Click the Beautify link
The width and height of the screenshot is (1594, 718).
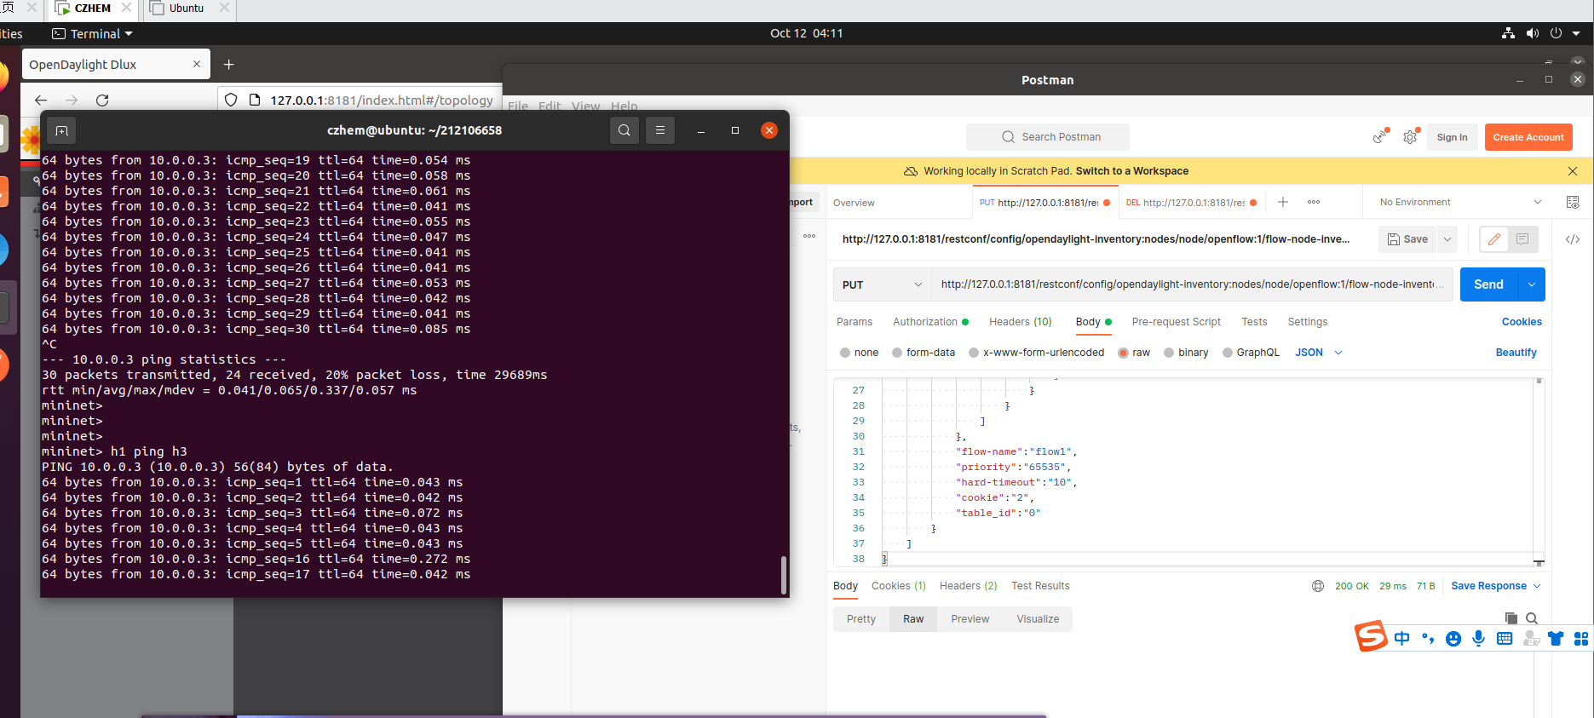pyautogui.click(x=1516, y=353)
